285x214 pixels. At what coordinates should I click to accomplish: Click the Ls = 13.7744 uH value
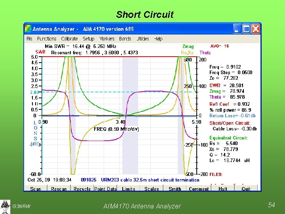(x=230, y=160)
